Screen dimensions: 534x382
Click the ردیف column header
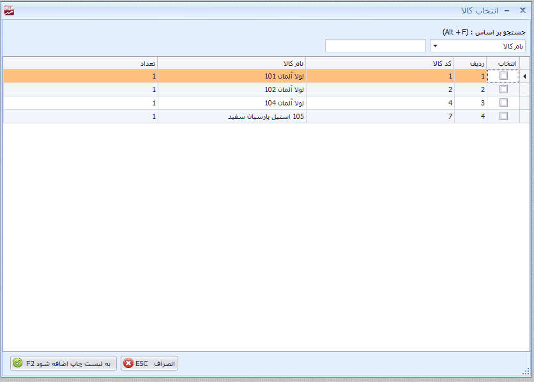coord(471,63)
